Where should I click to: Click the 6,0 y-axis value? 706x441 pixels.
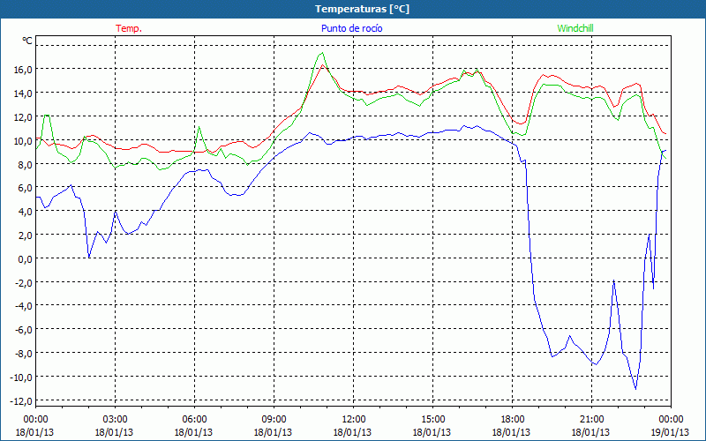(25, 188)
